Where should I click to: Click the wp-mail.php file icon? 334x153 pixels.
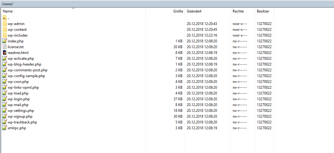tap(5, 105)
